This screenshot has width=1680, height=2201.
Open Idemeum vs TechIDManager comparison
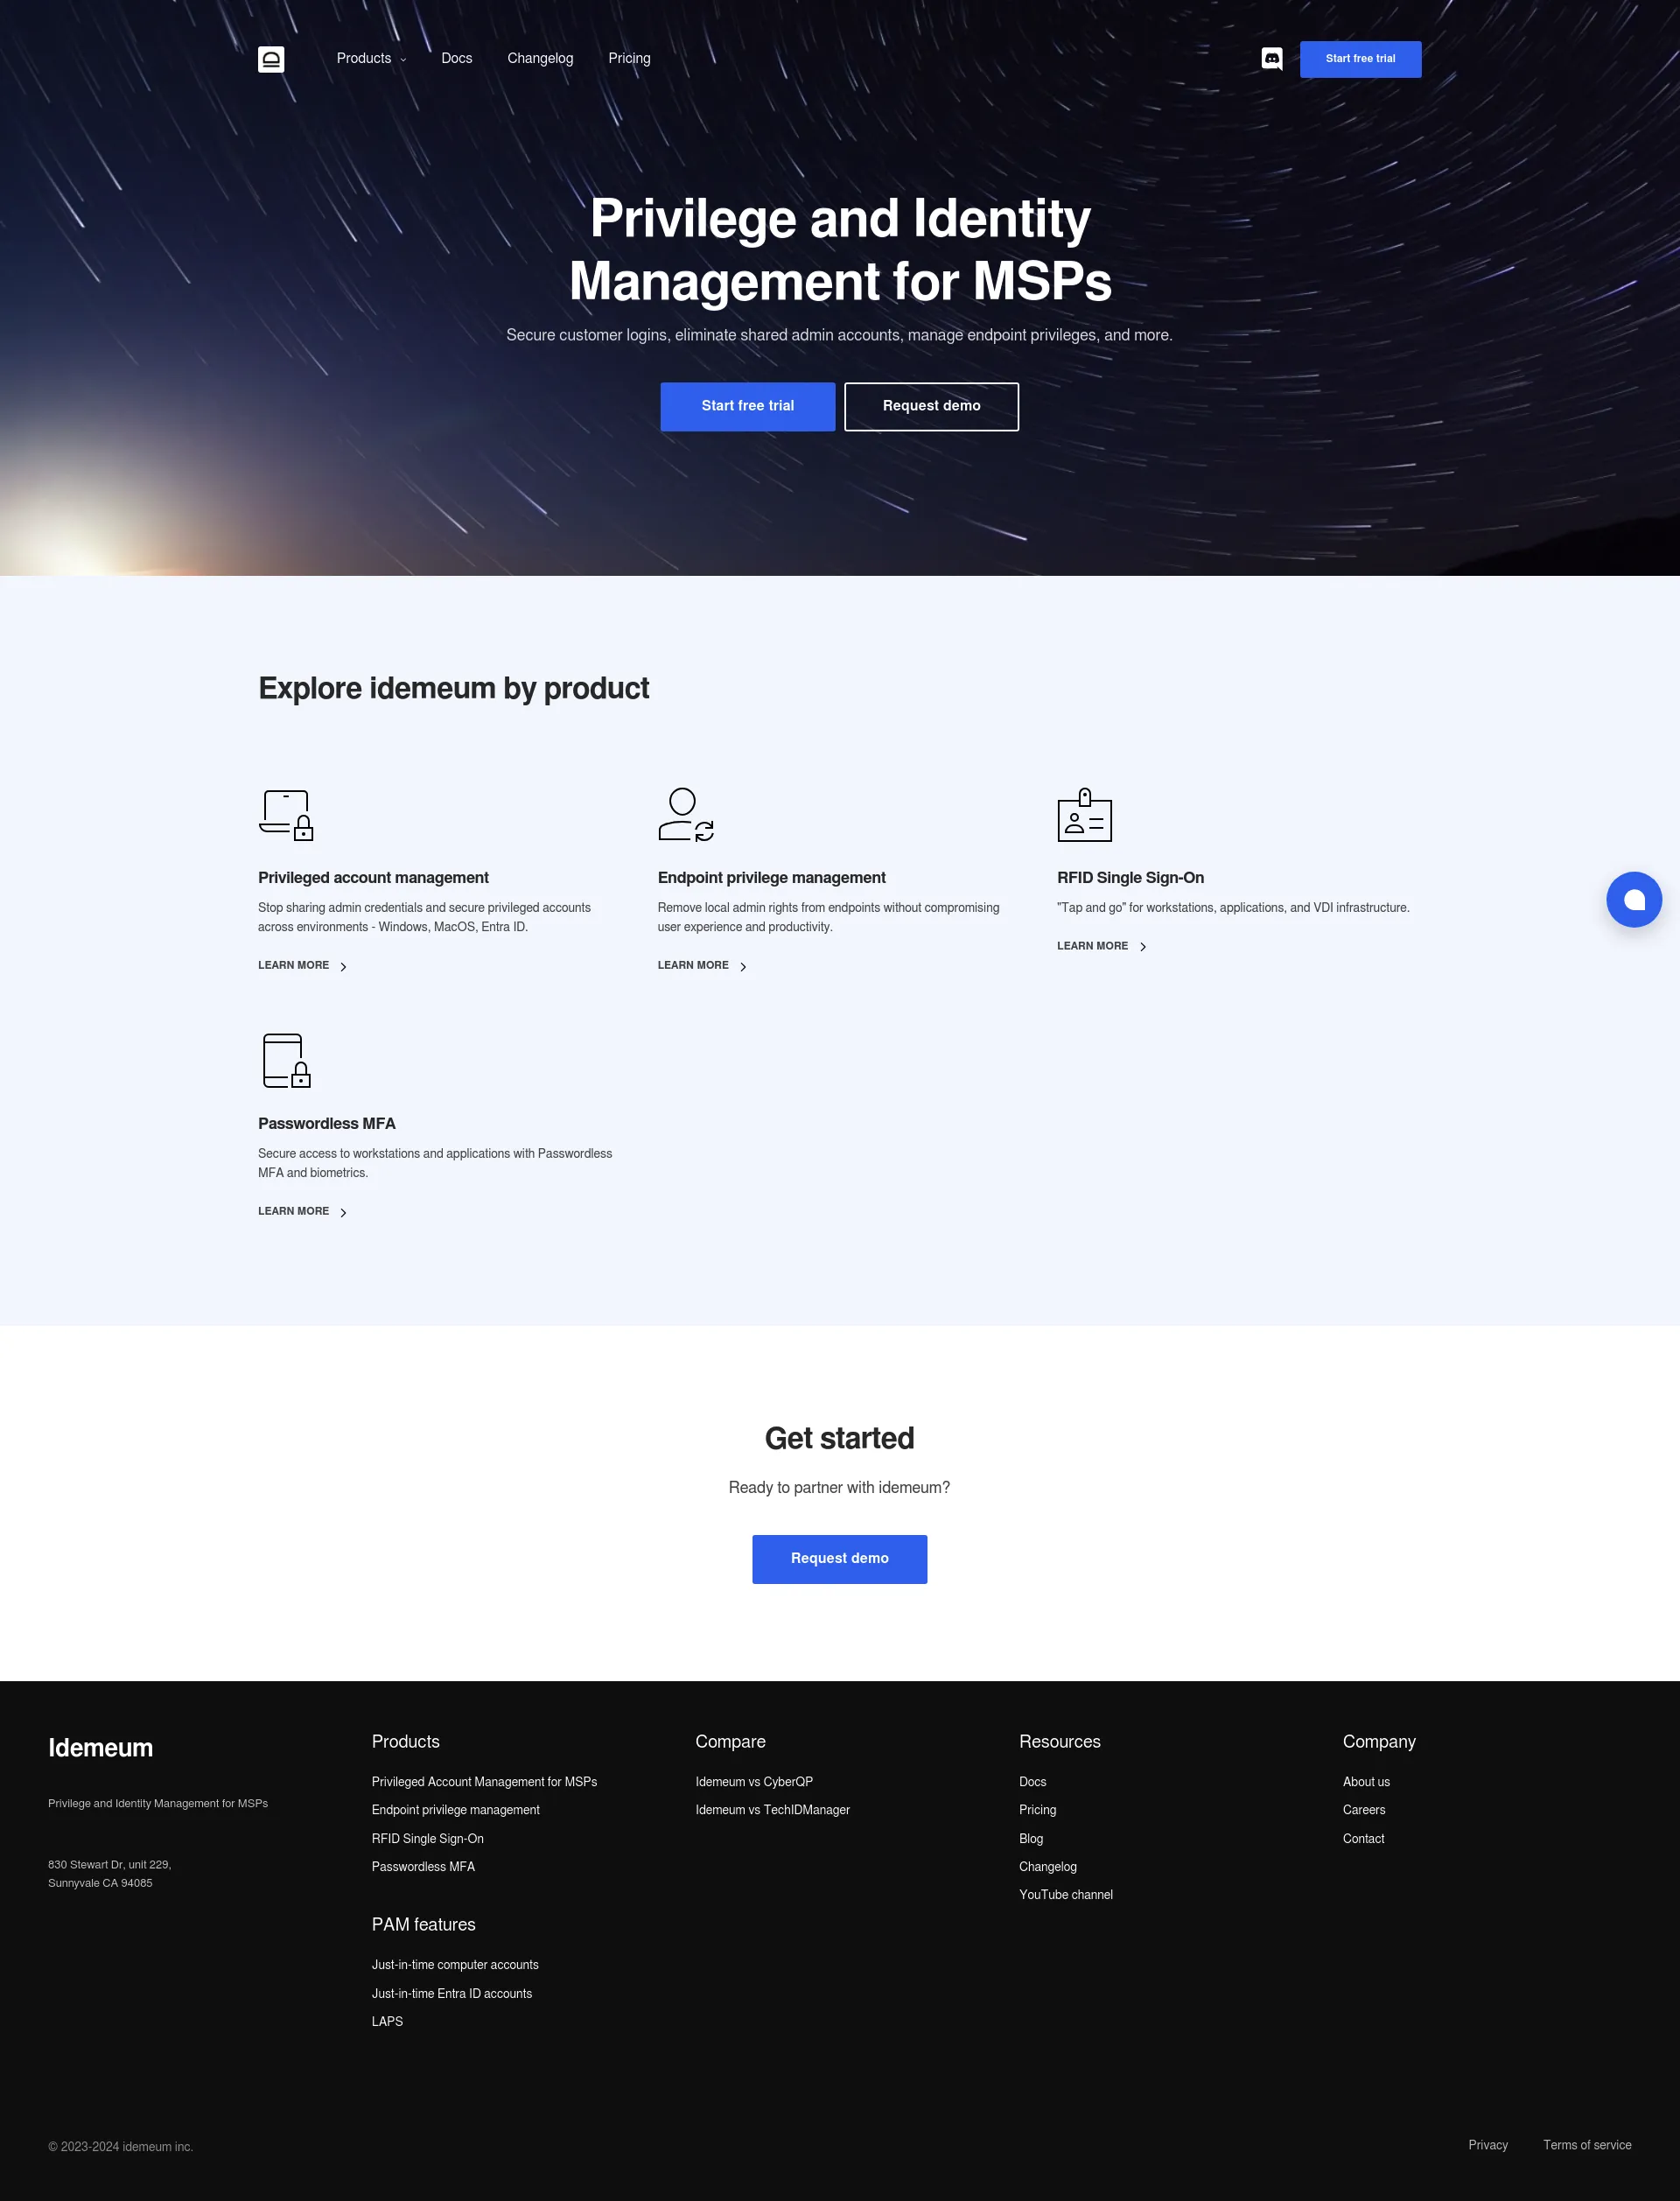pos(773,1810)
